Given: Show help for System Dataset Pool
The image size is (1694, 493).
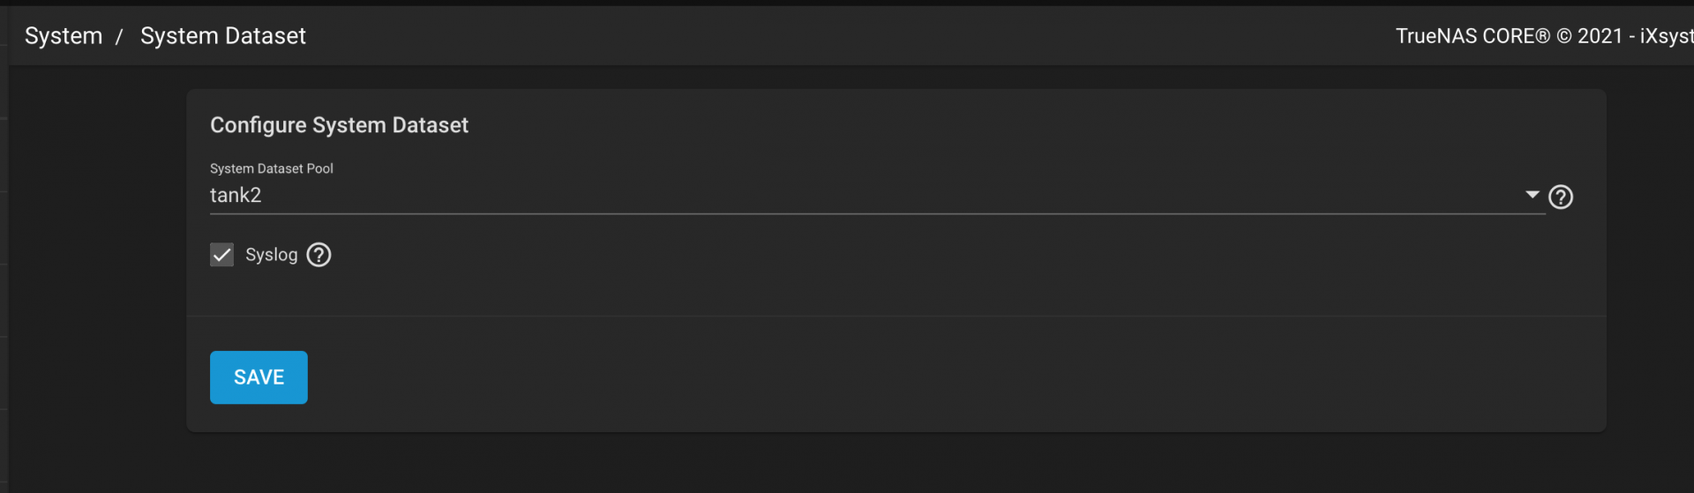Looking at the screenshot, I should 1560,197.
